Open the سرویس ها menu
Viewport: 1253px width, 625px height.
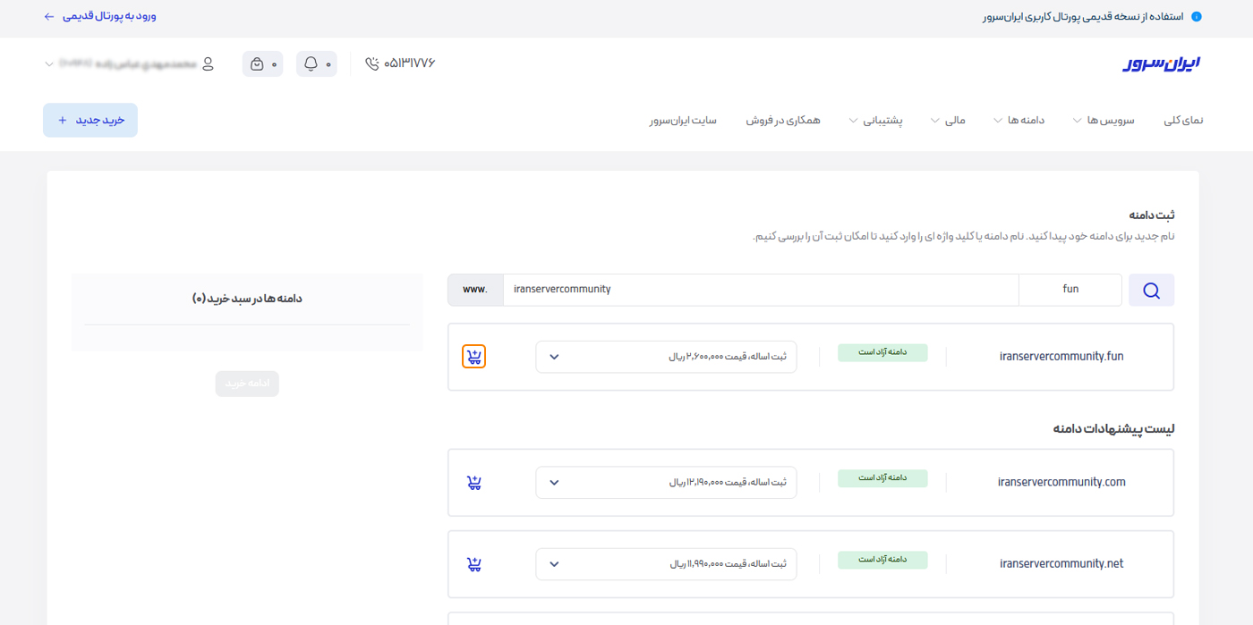[1104, 121]
